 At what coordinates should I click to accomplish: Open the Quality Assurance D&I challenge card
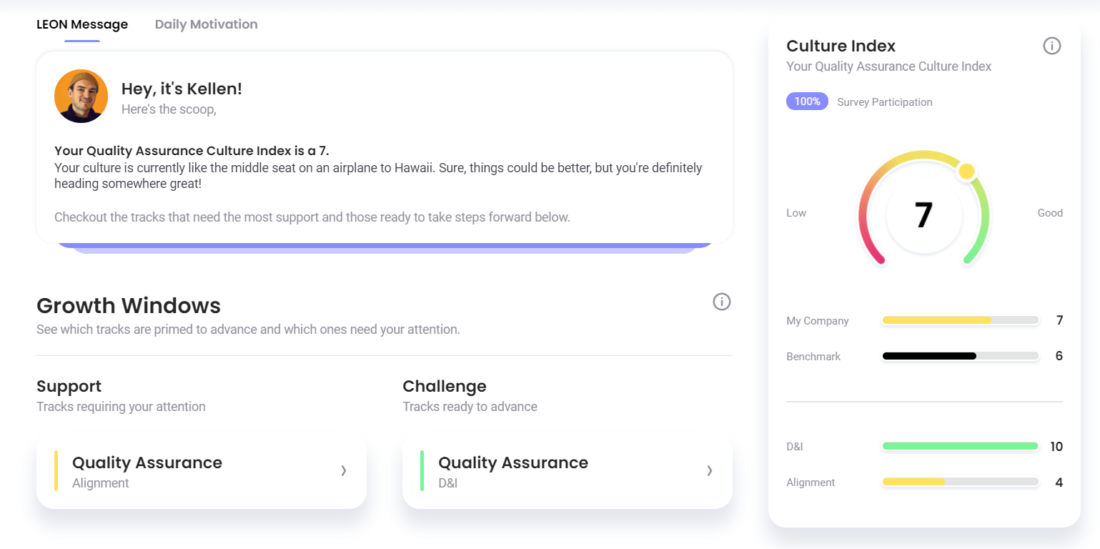[x=568, y=473]
